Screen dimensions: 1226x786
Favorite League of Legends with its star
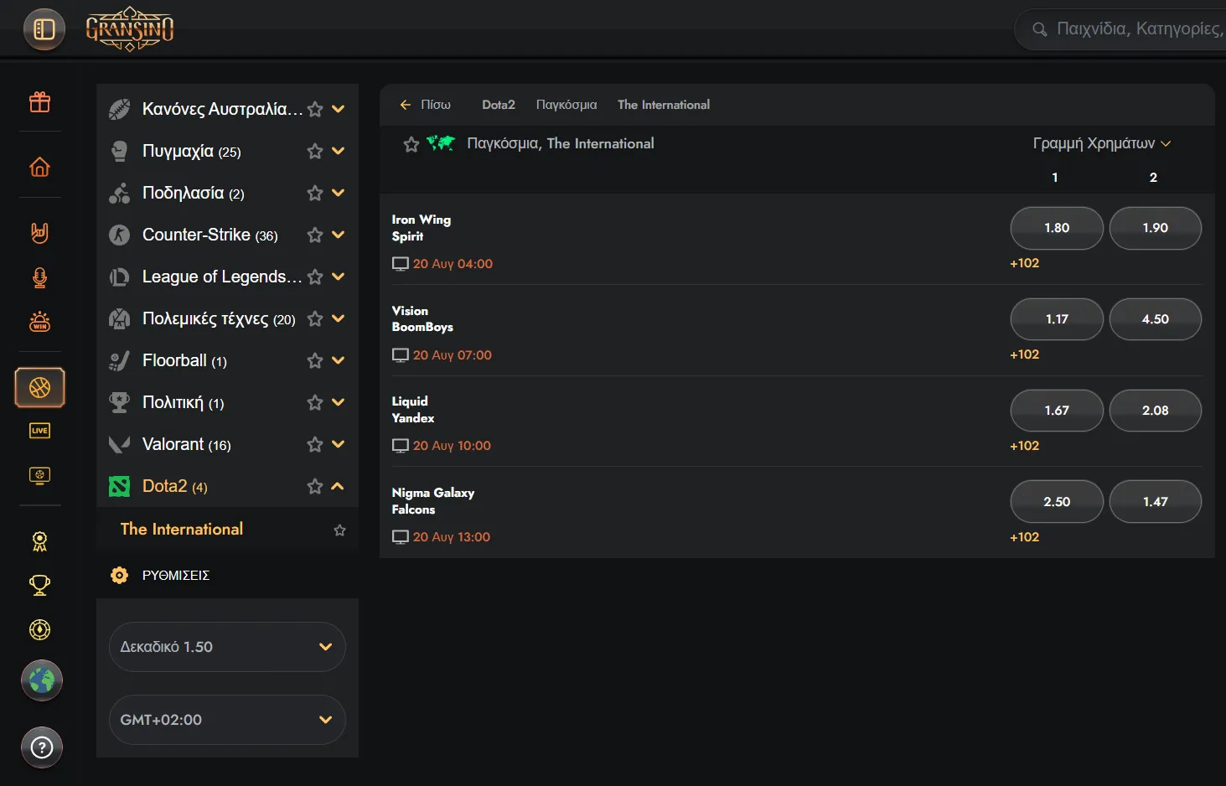tap(315, 277)
